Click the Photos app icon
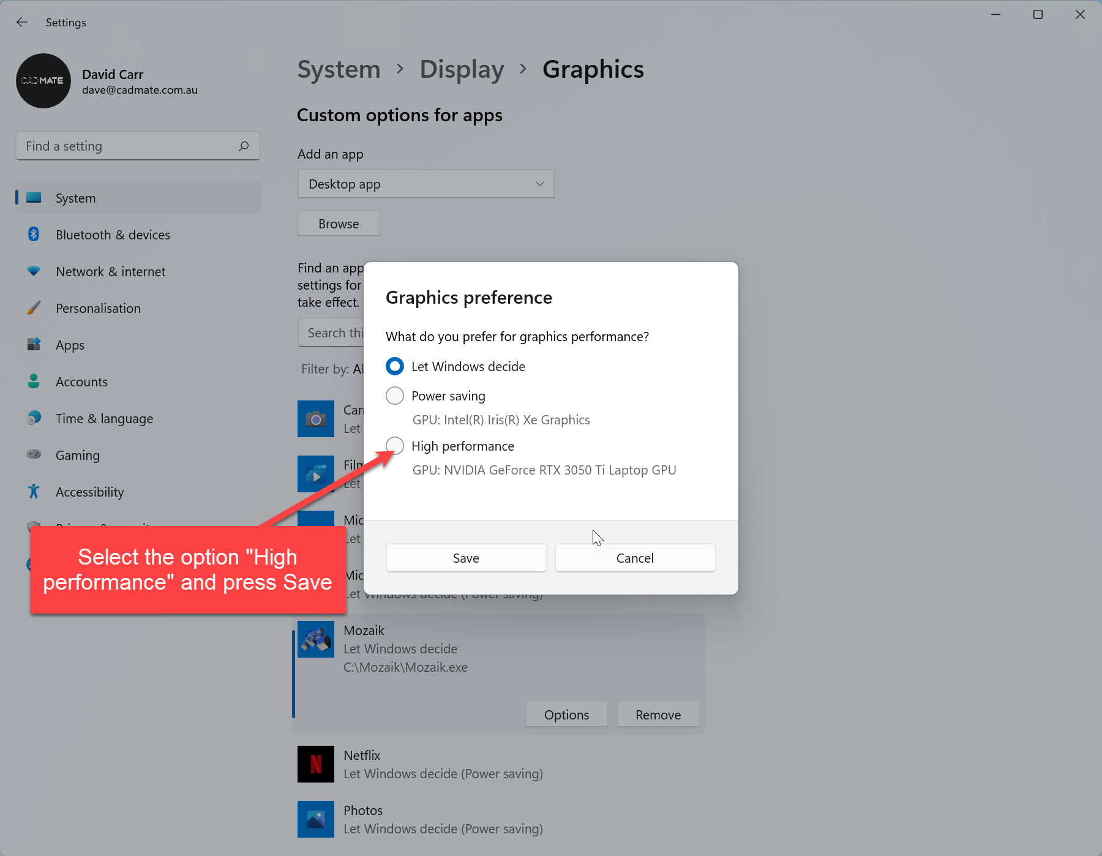1102x856 pixels. [x=316, y=819]
